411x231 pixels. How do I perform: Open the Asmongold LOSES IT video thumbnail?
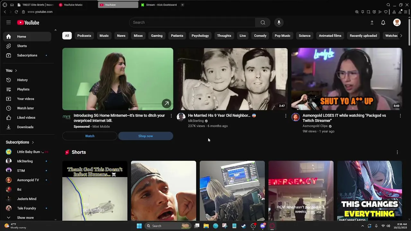pos(346,79)
